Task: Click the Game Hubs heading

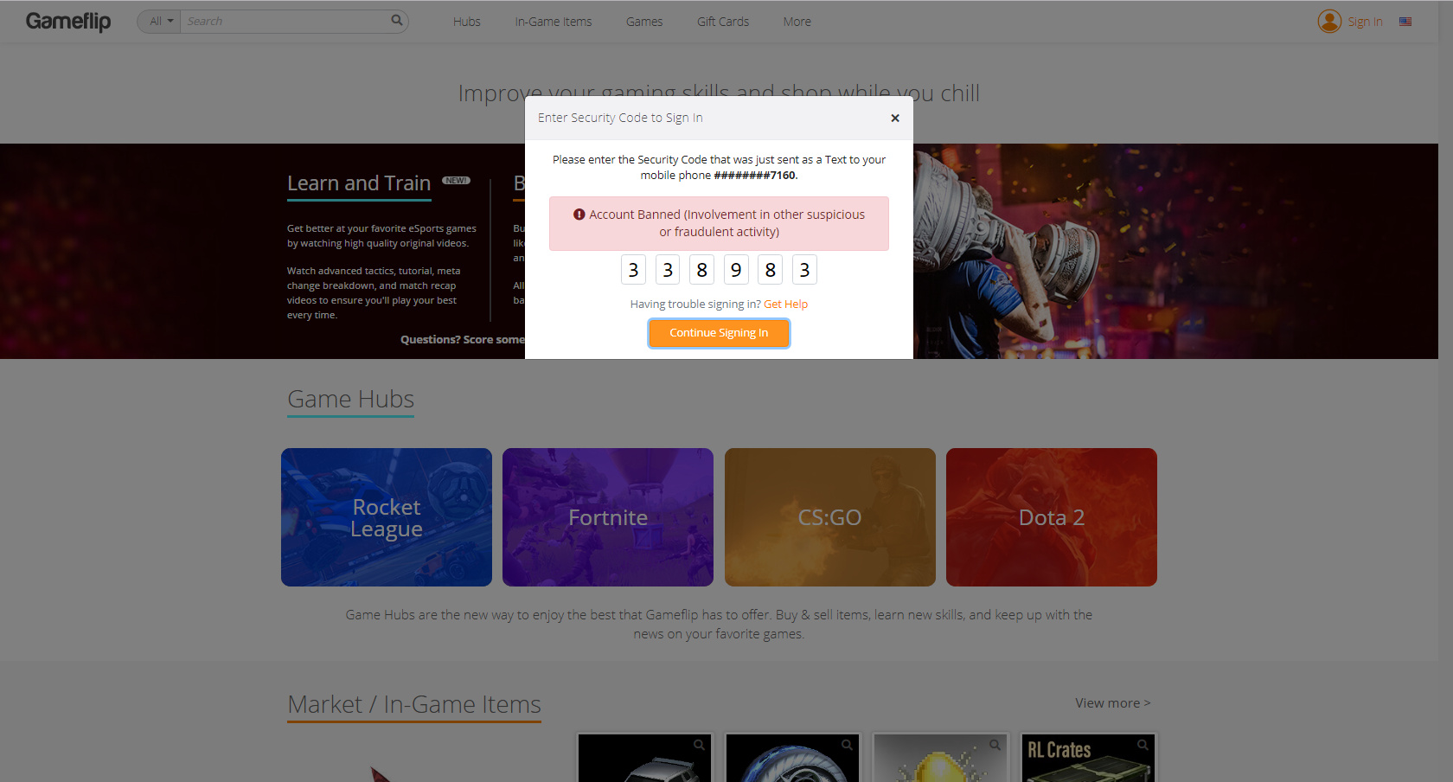Action: (350, 400)
